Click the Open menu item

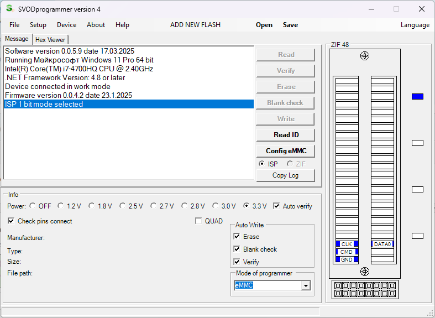pyautogui.click(x=264, y=25)
